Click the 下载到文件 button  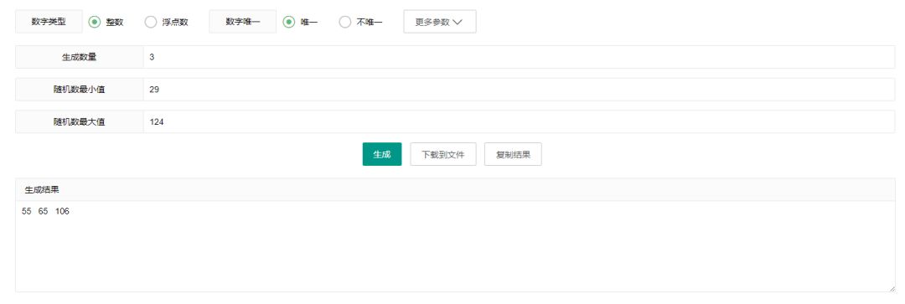point(443,154)
